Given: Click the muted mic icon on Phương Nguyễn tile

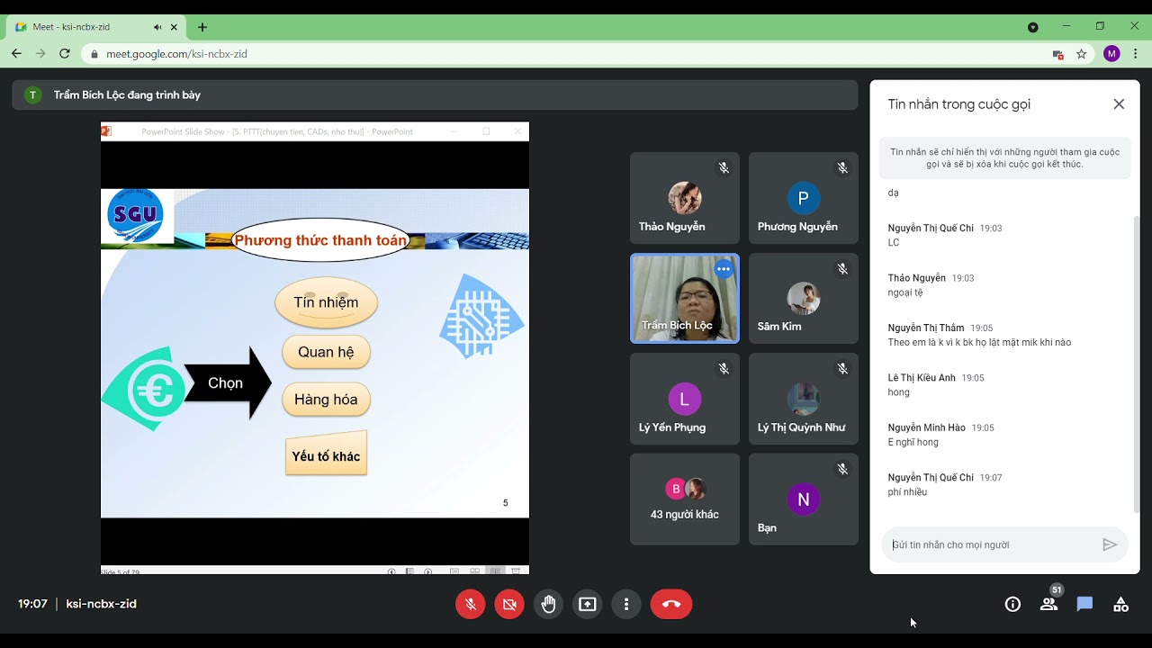Looking at the screenshot, I should pyautogui.click(x=842, y=168).
